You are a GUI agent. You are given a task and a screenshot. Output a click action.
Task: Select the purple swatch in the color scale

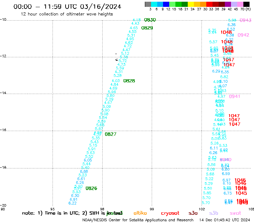click(x=228, y=4)
